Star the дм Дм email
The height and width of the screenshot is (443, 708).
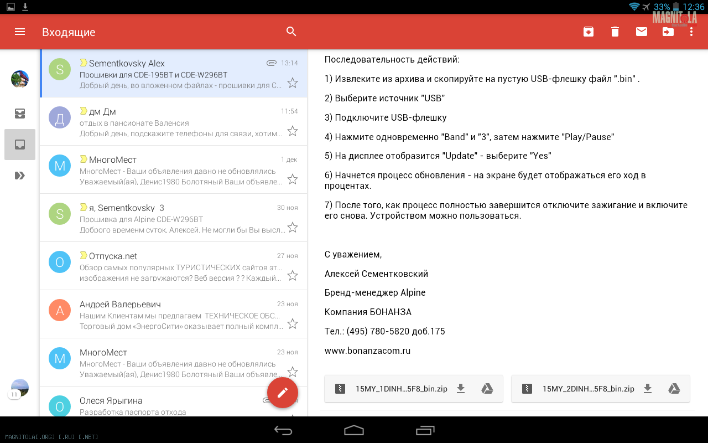pyautogui.click(x=293, y=131)
